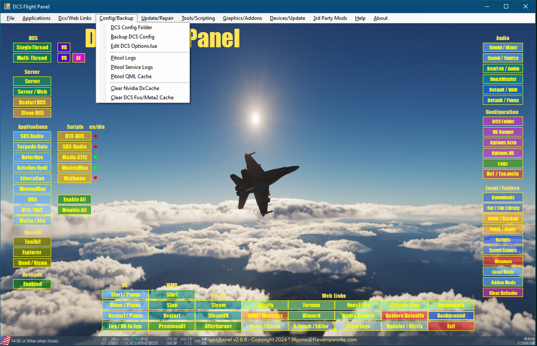
Task: Click the Del / fxo.meta button
Action: (x=503, y=174)
